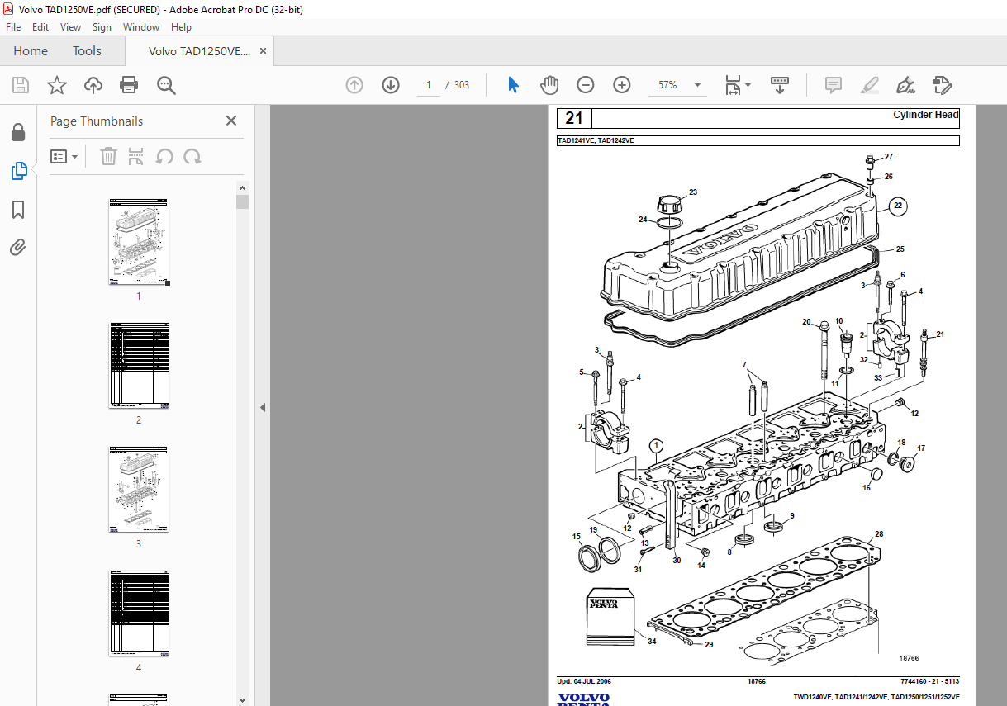Open the Attachments paperclip panel
This screenshot has height=706, width=1007.
coord(18,248)
